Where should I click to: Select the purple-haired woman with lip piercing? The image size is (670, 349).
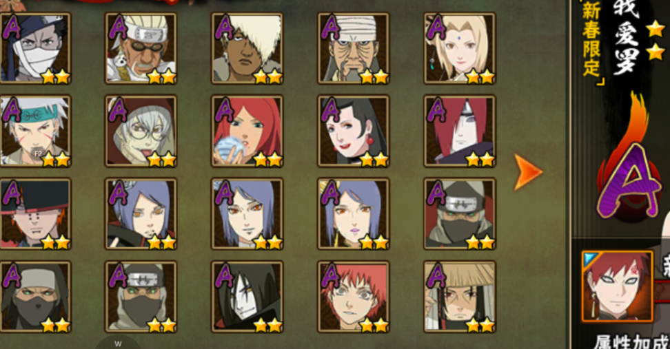[x=354, y=214]
